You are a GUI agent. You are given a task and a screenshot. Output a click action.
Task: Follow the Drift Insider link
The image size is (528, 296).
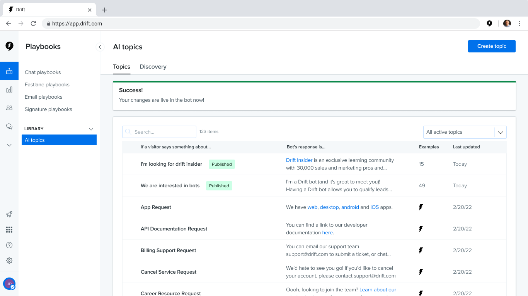(299, 160)
